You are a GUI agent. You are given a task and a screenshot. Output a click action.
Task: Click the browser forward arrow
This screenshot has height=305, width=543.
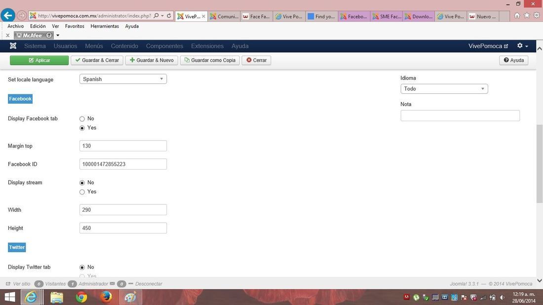coord(22,16)
